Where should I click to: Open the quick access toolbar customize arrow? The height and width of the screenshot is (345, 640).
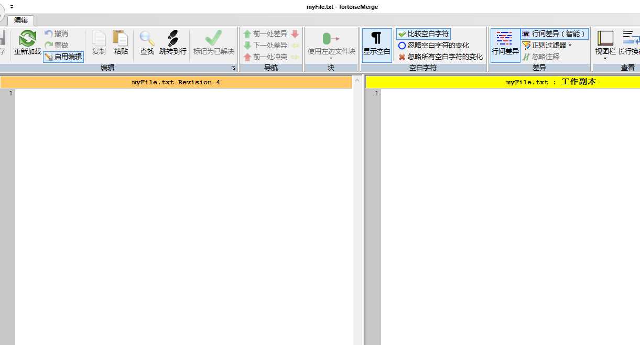tap(12, 7)
